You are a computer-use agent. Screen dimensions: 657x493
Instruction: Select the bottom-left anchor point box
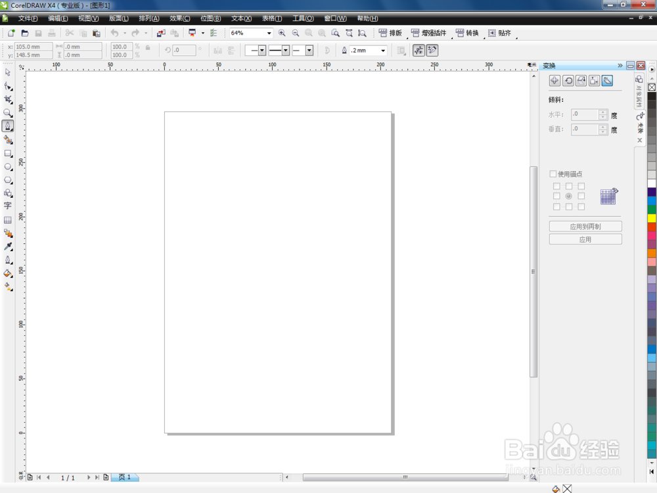pos(556,206)
